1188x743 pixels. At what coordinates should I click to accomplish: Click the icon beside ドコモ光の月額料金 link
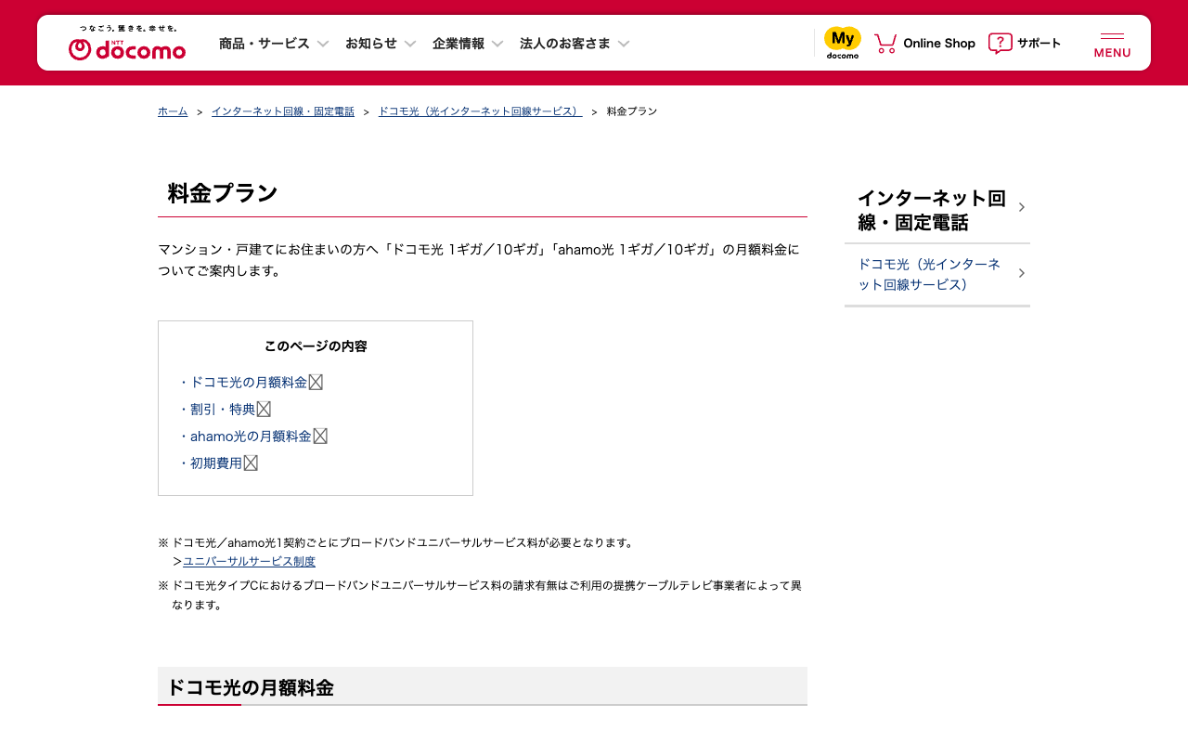coord(316,382)
